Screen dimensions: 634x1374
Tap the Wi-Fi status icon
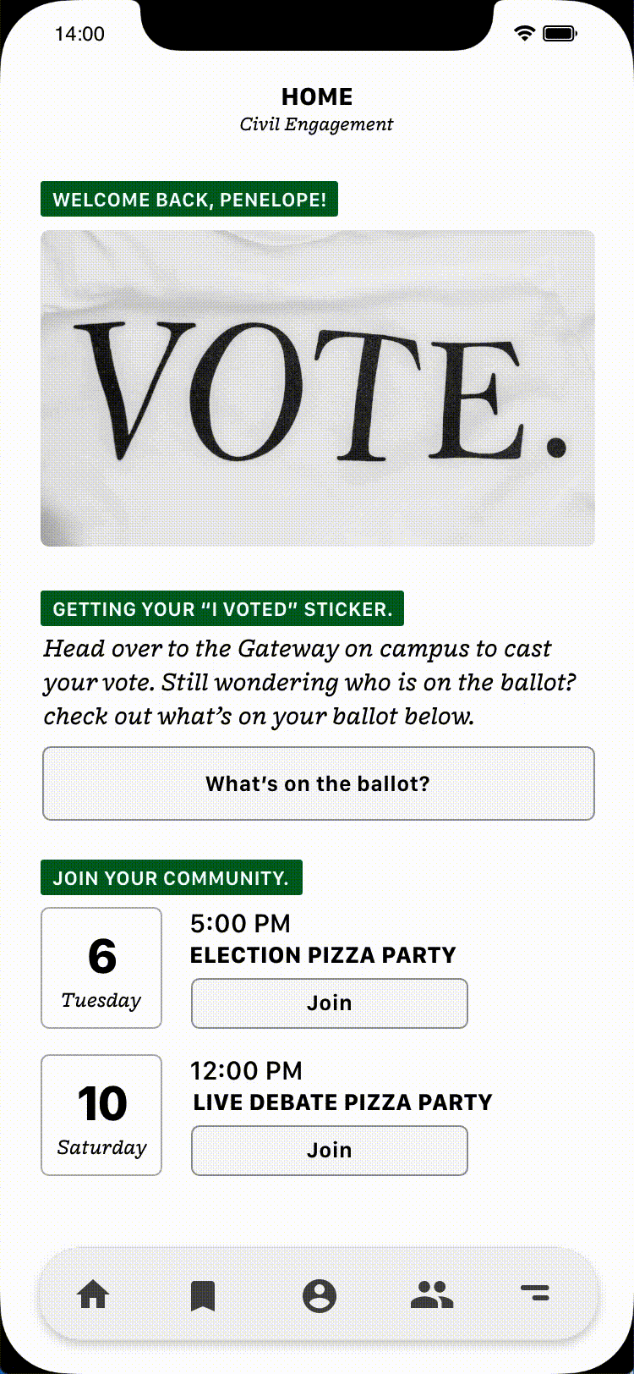tap(524, 34)
